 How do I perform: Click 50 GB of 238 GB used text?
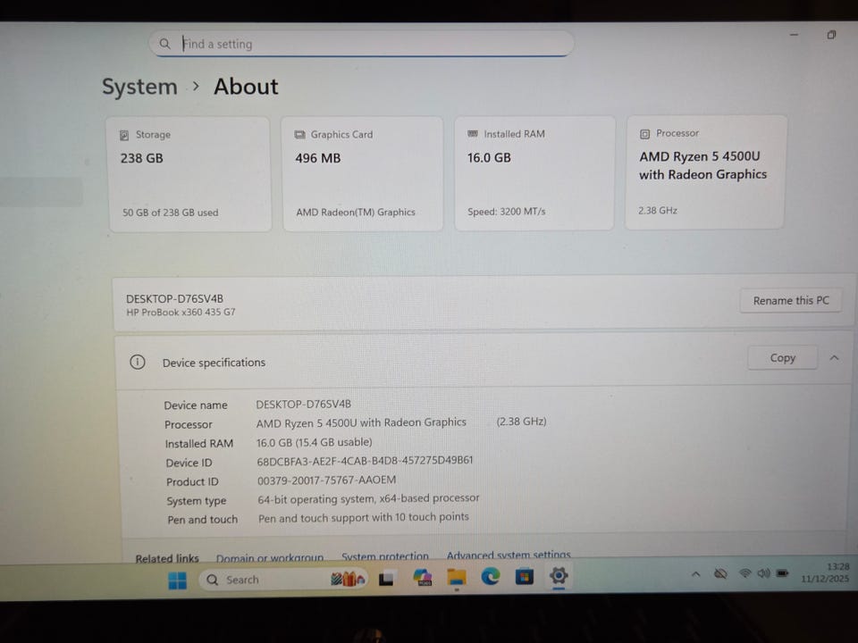pos(170,213)
